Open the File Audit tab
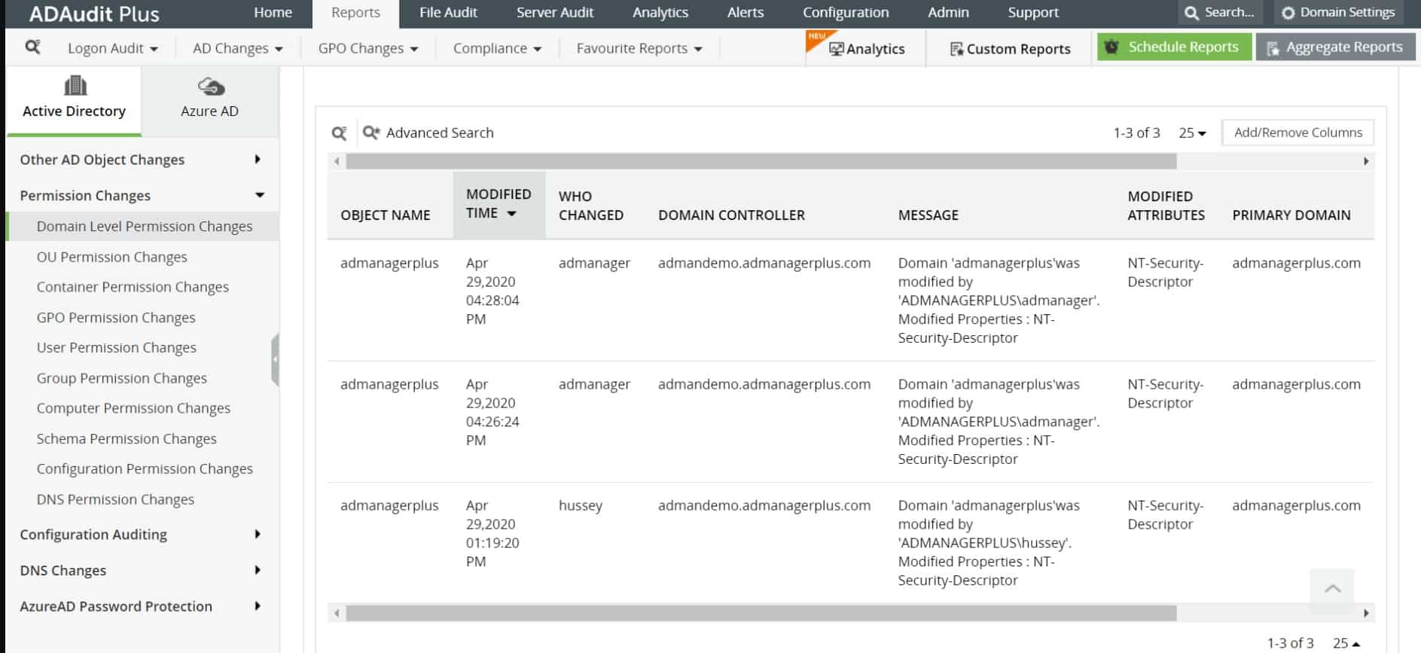 tap(448, 13)
